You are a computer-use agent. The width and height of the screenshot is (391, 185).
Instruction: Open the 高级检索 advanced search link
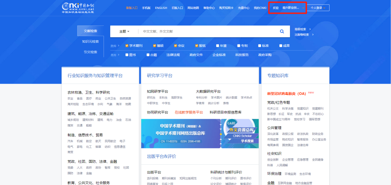click(300, 29)
